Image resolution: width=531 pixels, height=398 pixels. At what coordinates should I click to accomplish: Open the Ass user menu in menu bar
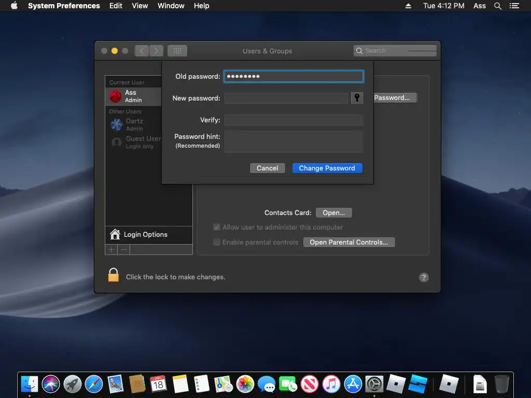tap(480, 6)
